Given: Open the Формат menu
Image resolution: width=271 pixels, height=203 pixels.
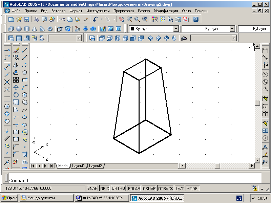Looking at the screenshot, I should tap(76, 11).
